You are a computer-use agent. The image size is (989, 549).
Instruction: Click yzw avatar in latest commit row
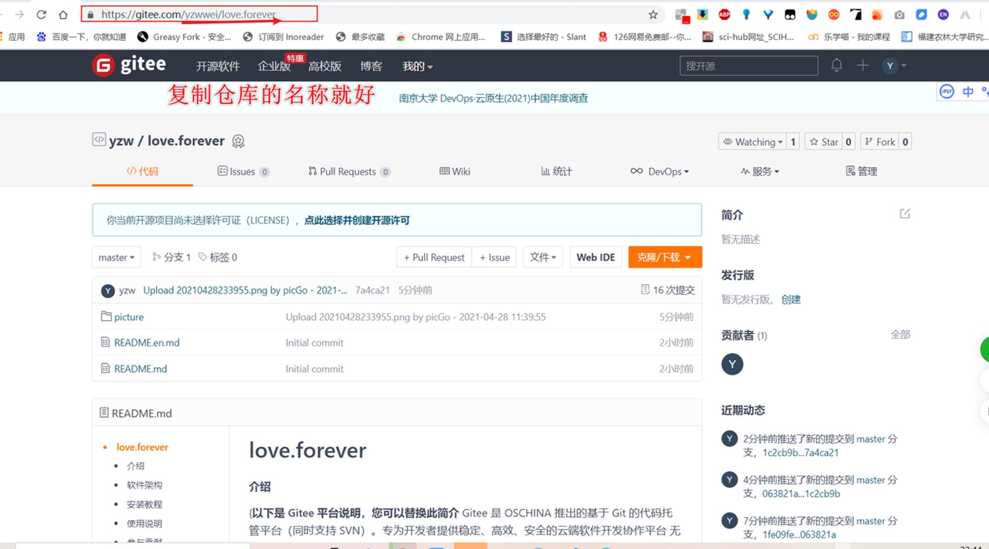click(108, 291)
